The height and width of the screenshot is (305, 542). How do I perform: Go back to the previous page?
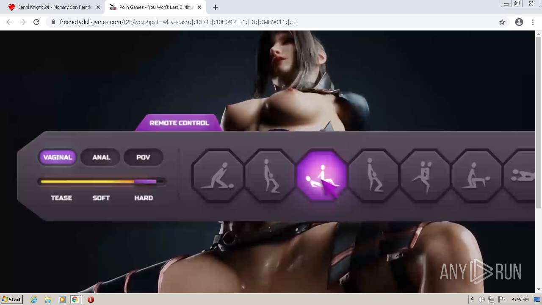pyautogui.click(x=9, y=22)
